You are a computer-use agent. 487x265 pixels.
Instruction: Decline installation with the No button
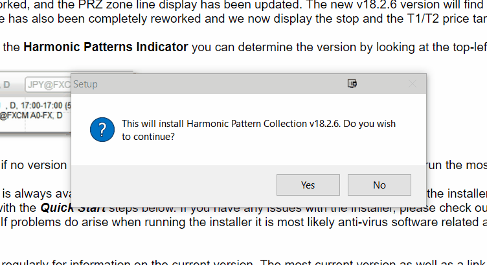379,185
